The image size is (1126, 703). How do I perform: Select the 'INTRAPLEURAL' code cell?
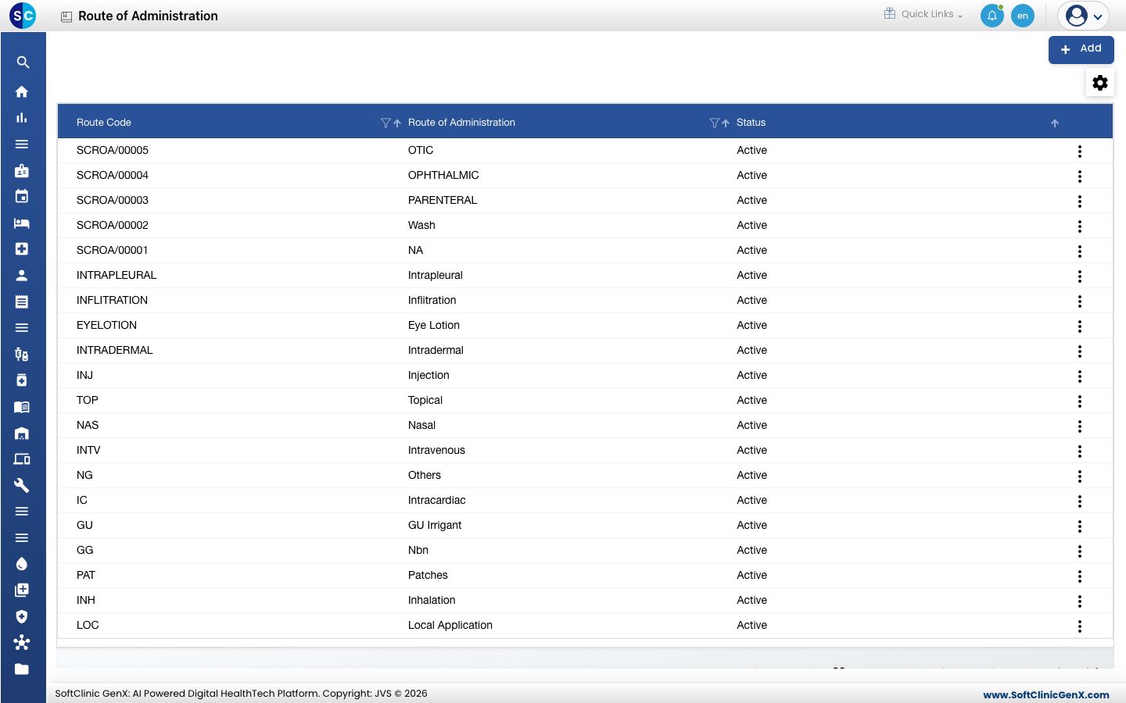(x=117, y=275)
